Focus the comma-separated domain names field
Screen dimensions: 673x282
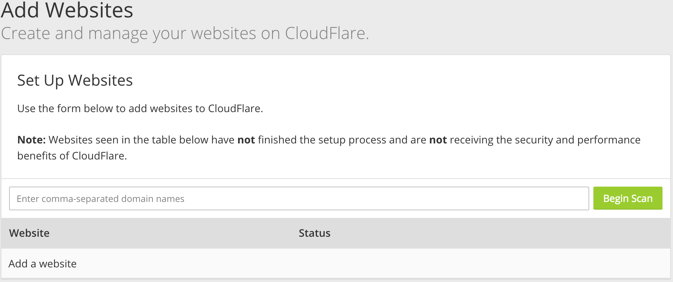pos(299,198)
